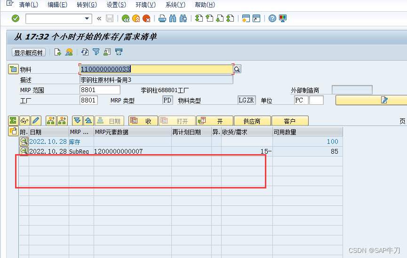Click the glasses display icon

tap(24, 121)
